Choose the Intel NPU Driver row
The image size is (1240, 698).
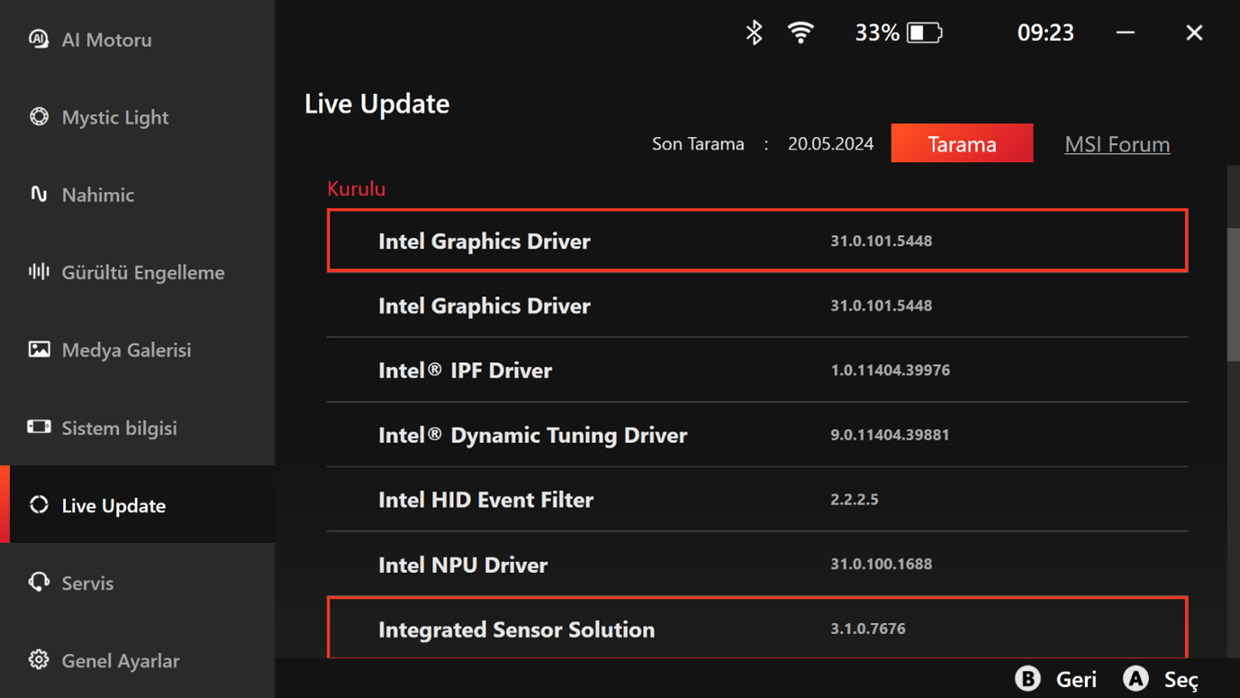click(756, 565)
